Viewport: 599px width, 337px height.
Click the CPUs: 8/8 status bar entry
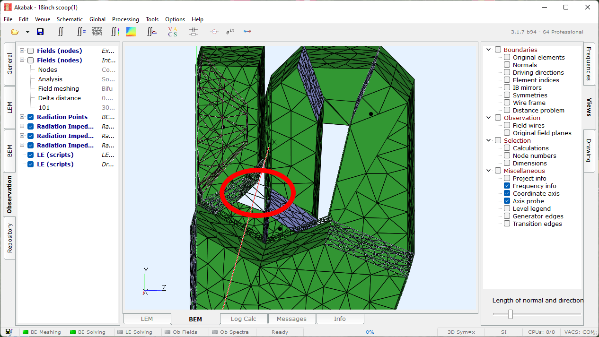(542, 332)
